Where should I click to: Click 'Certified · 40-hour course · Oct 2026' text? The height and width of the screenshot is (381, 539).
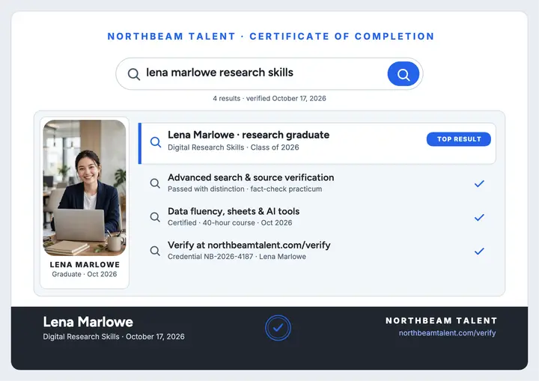click(x=230, y=222)
